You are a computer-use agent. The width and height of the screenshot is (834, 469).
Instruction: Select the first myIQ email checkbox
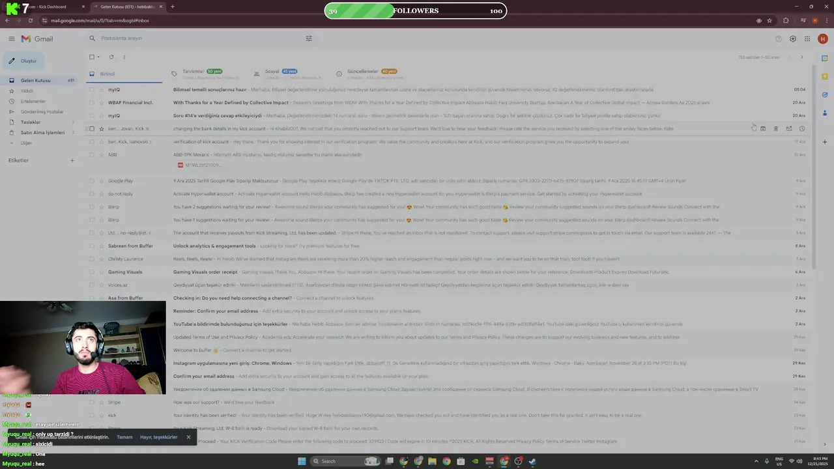[92, 90]
